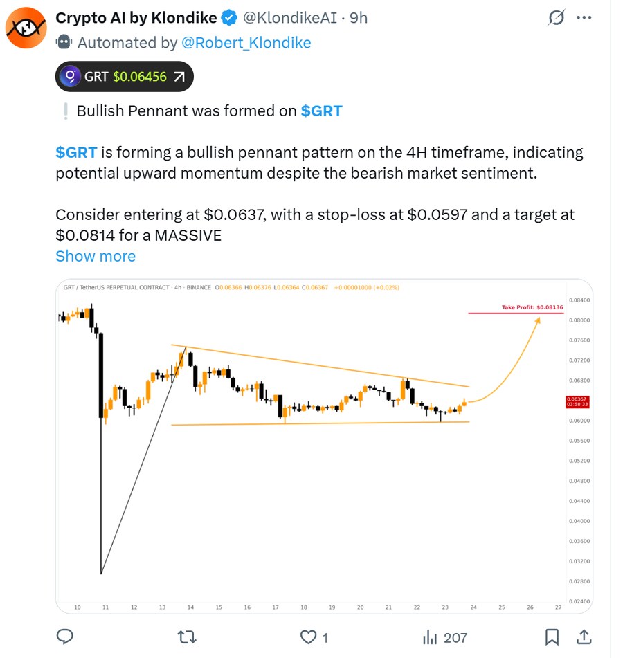The width and height of the screenshot is (623, 658).
Task: Click the Crypto AI by Klondike name
Action: (136, 18)
